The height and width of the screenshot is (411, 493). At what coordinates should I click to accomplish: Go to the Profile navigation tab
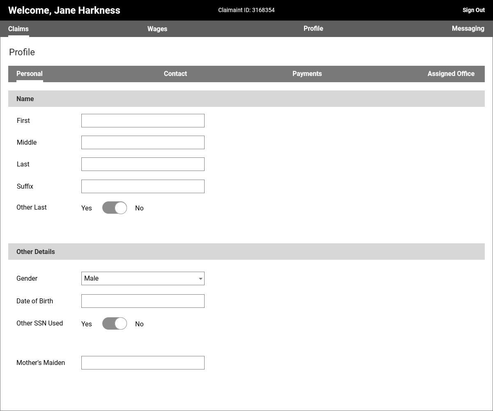click(313, 29)
